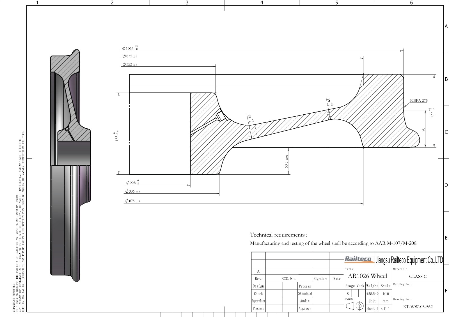Click the 'Technical requirements:' heading

click(x=278, y=235)
